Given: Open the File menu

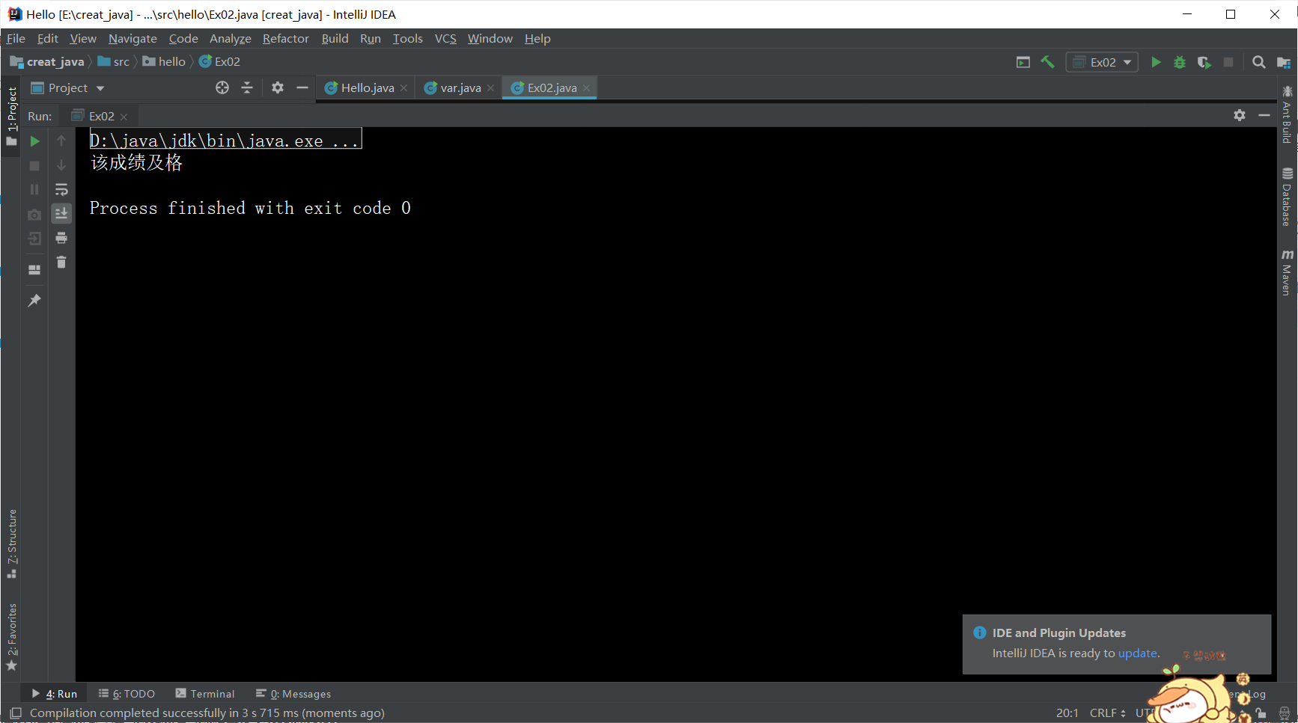Looking at the screenshot, I should [16, 38].
